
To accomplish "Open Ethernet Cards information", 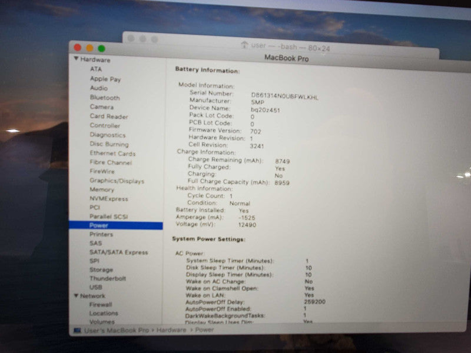I will coord(112,154).
